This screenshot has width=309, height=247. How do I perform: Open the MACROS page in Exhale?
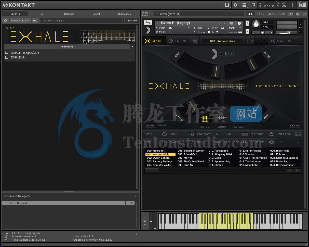pyautogui.click(x=281, y=41)
